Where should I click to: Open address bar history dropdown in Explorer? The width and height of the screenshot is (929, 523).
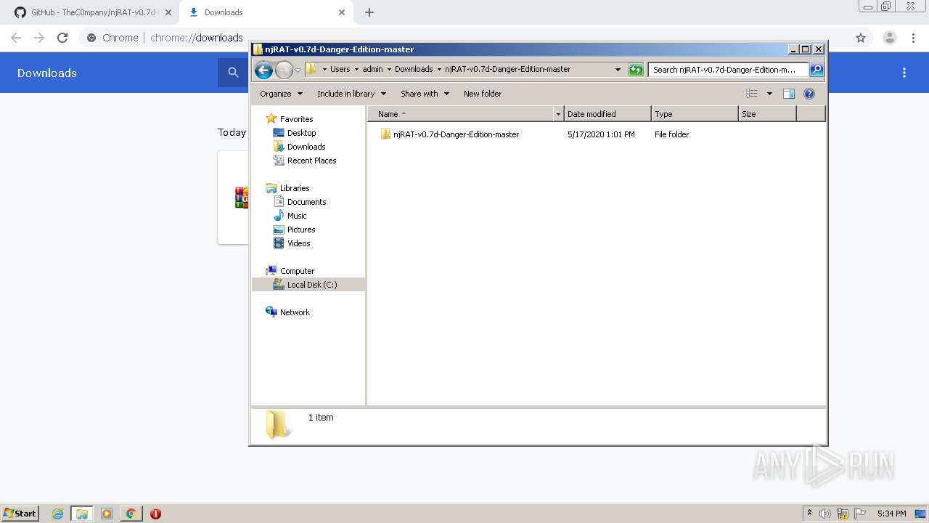click(618, 70)
